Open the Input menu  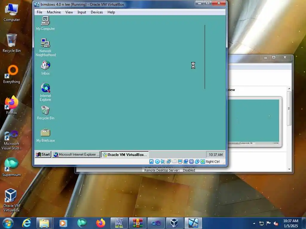82,12
